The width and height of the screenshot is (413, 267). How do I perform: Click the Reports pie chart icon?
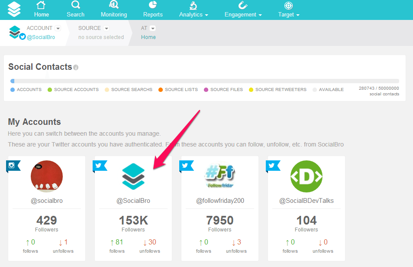point(153,5)
